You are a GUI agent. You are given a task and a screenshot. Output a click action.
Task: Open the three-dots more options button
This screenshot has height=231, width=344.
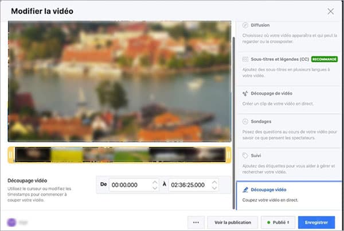[x=196, y=222]
